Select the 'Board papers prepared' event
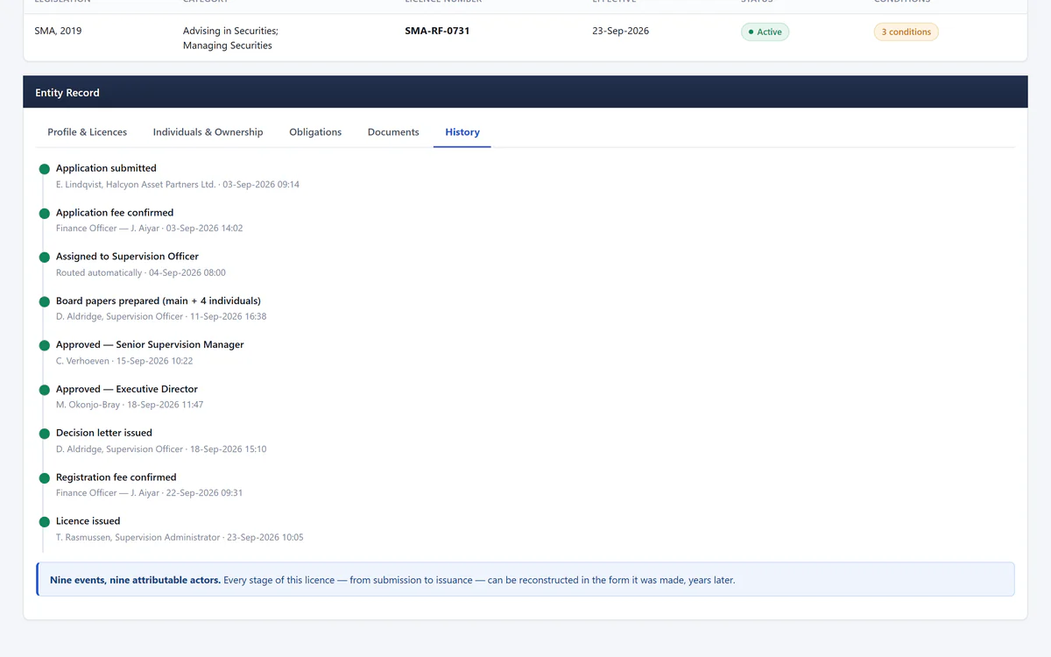 [159, 301]
